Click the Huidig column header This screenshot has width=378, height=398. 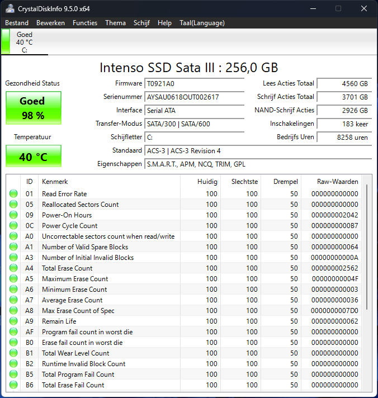(201, 182)
